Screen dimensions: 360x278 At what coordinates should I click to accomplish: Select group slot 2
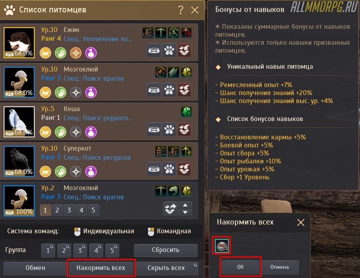(x=64, y=250)
